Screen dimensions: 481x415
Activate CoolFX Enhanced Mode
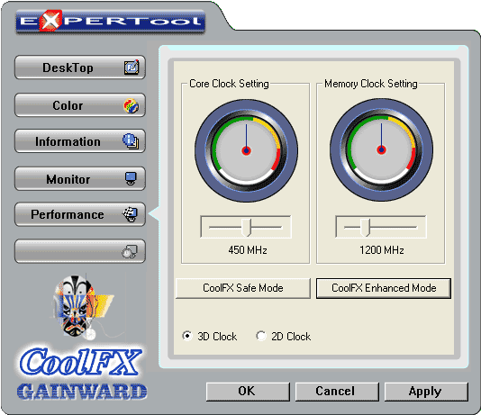click(x=384, y=288)
